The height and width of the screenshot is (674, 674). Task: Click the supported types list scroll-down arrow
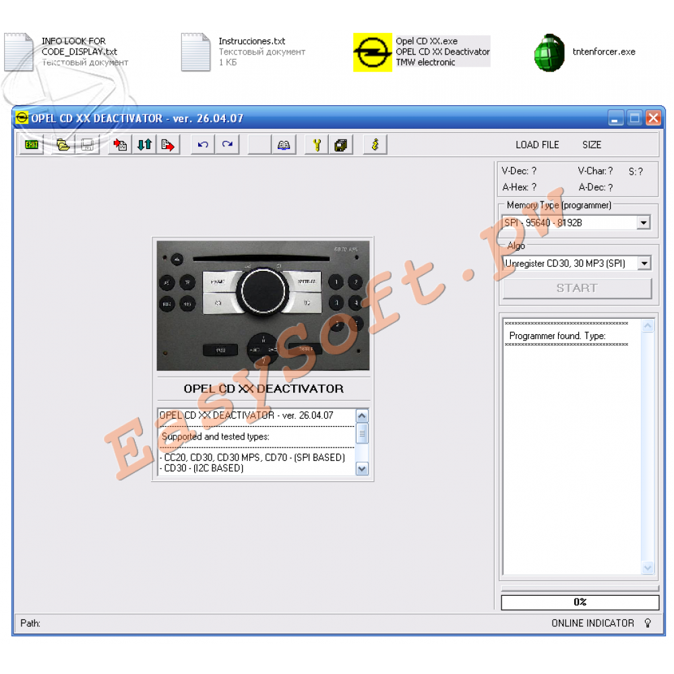pyautogui.click(x=362, y=468)
